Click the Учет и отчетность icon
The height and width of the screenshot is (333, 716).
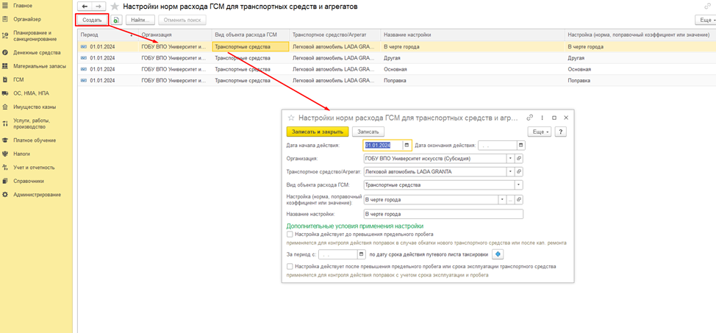5,167
